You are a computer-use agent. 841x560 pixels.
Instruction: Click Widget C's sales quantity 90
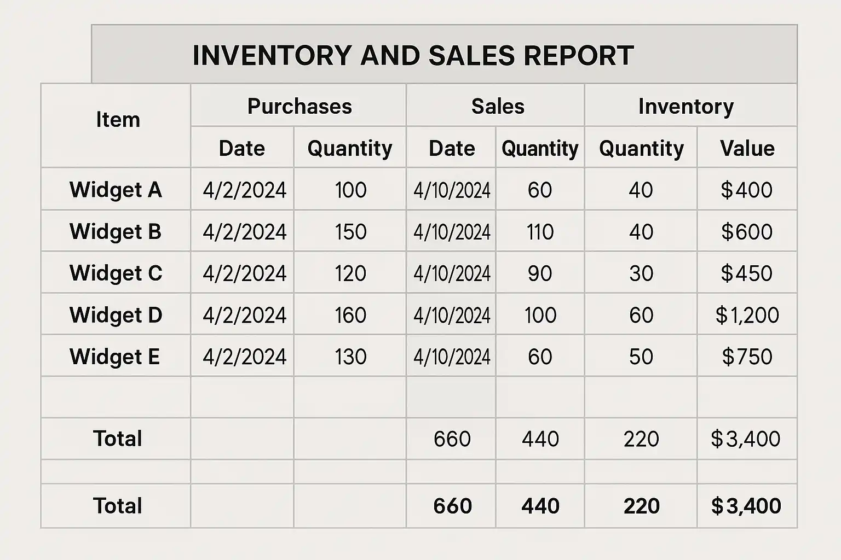(540, 273)
